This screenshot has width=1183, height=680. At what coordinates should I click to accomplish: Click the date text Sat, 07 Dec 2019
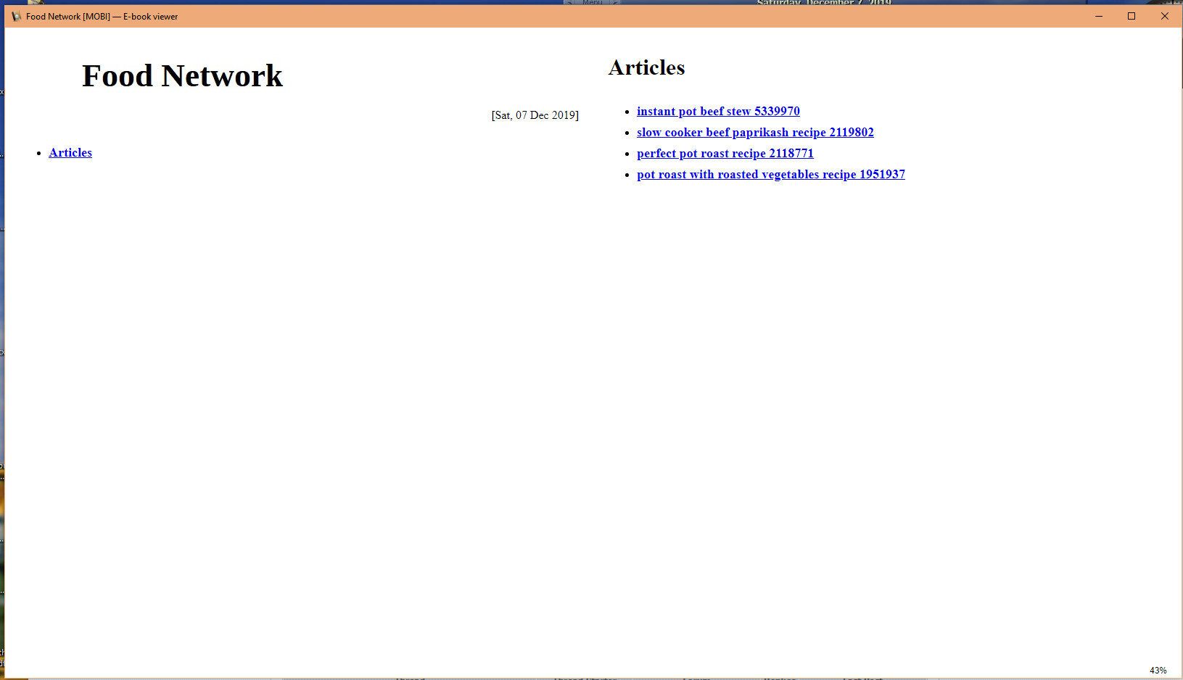click(535, 115)
